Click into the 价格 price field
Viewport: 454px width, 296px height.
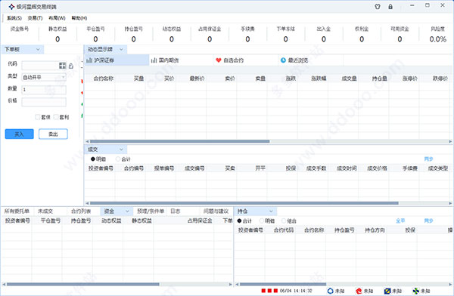(44, 102)
